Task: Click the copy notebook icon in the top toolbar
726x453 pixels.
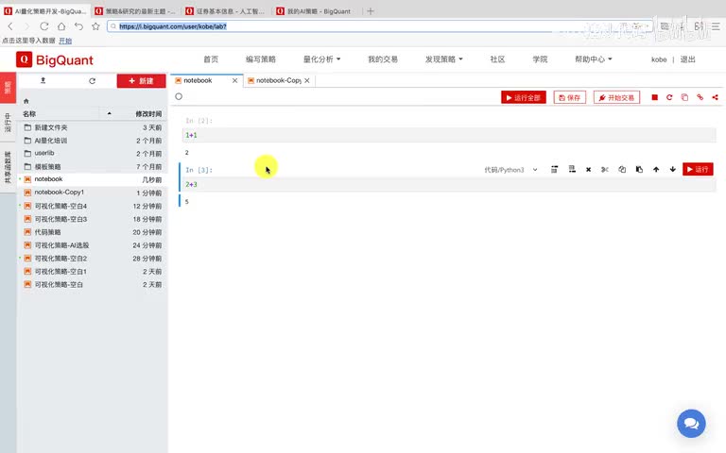Action: (x=684, y=97)
